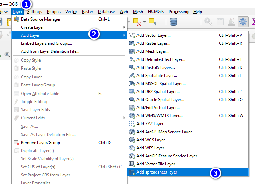Click the Ctrl+Shift+V shortcut text
255x184 pixels.
click(x=231, y=35)
